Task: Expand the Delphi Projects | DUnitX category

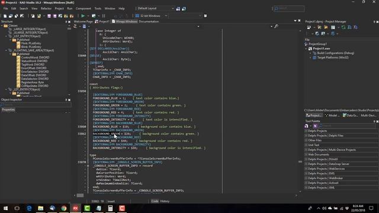Action: click(306, 159)
